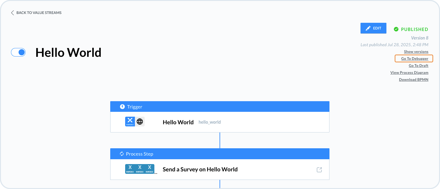Click the back chevron arrow icon

(12, 13)
